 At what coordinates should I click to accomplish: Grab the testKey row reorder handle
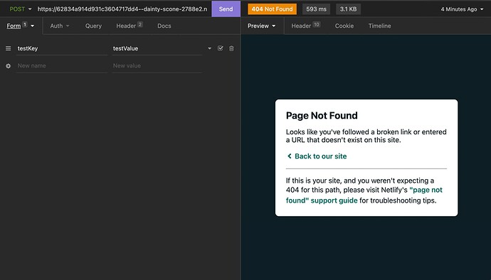[x=9, y=48]
